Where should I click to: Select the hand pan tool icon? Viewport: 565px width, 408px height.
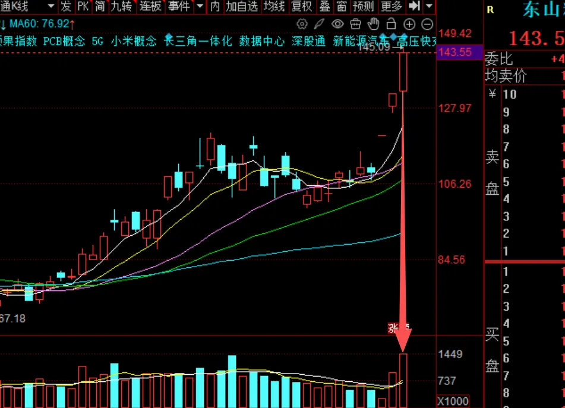point(374,24)
